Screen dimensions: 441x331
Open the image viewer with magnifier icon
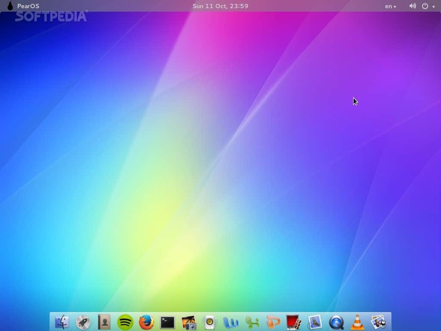click(x=378, y=322)
